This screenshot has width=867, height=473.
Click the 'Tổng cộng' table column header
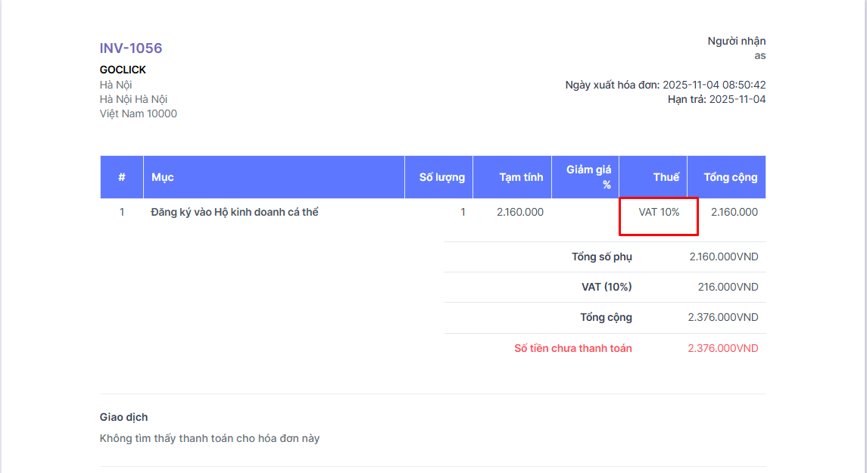[x=730, y=177]
